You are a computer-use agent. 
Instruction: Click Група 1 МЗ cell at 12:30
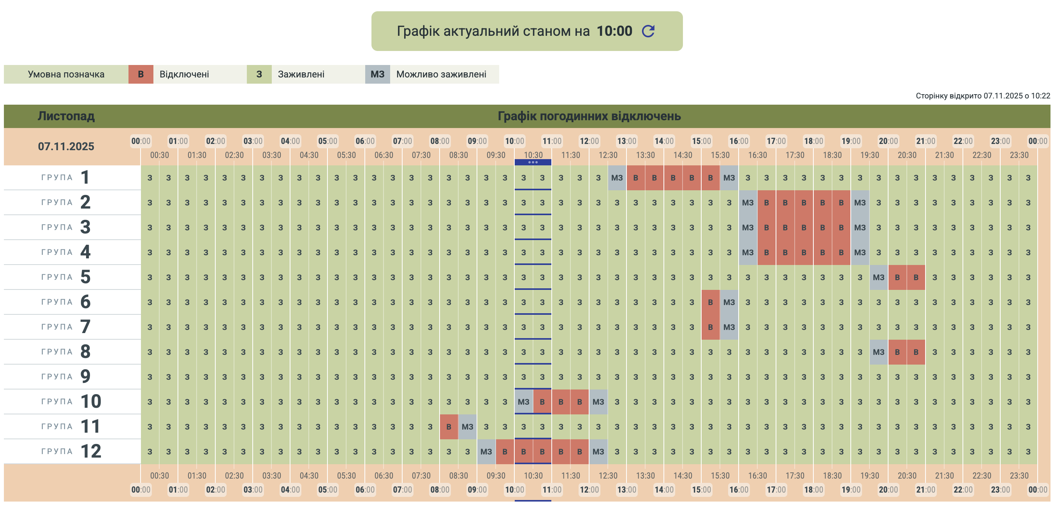click(617, 178)
